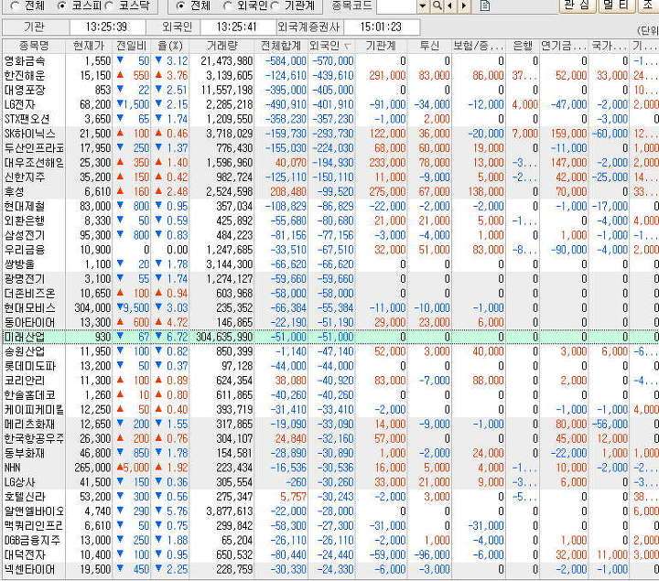Sort by the 연기금... column header
The image size is (659, 581).
coord(564,46)
